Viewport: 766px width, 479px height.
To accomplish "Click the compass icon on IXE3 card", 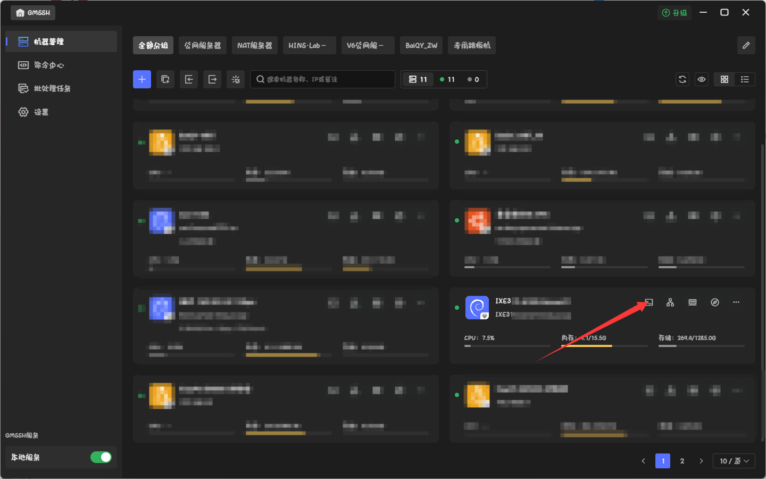I will (715, 302).
